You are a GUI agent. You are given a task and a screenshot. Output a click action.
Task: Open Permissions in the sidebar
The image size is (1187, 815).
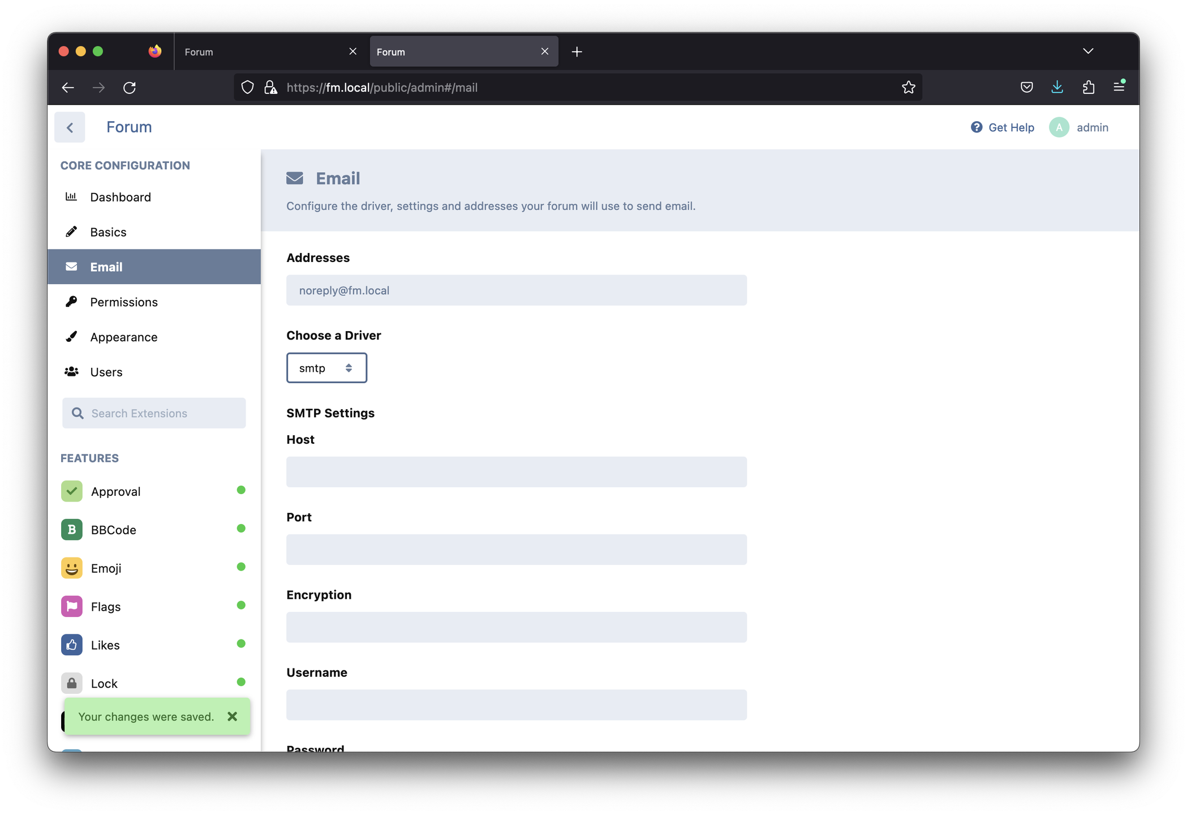click(x=124, y=302)
